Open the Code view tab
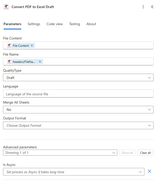Viewport: 156px width, 183px height. tap(55, 24)
